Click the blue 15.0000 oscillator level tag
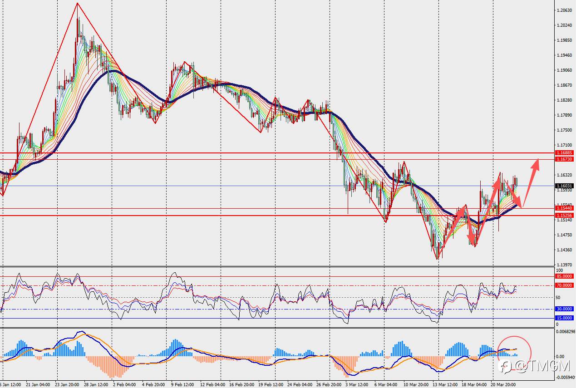 point(565,318)
